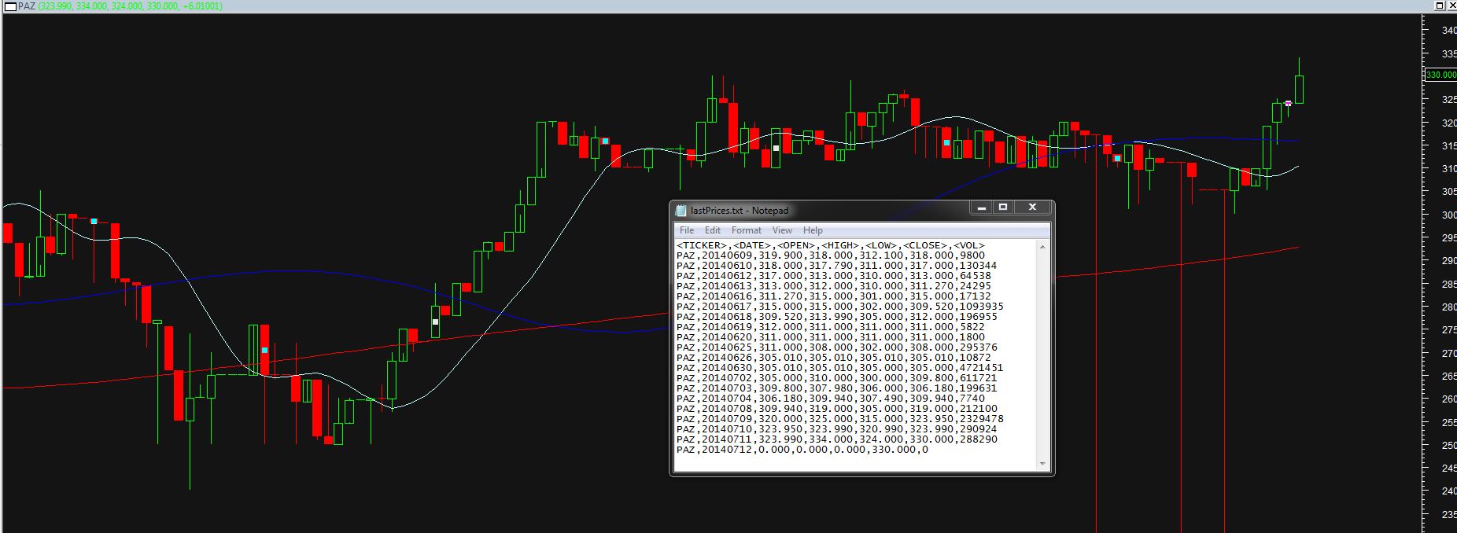This screenshot has width=1457, height=533.
Task: Click the row dated 20140710
Action: [x=836, y=429]
